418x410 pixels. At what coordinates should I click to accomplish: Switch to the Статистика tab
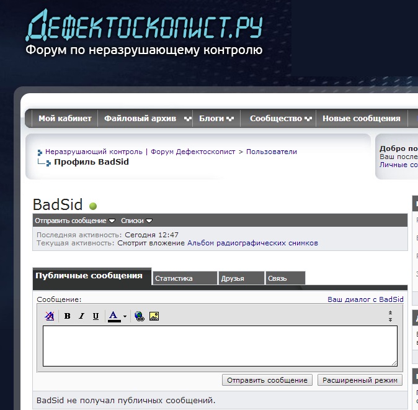click(x=184, y=278)
